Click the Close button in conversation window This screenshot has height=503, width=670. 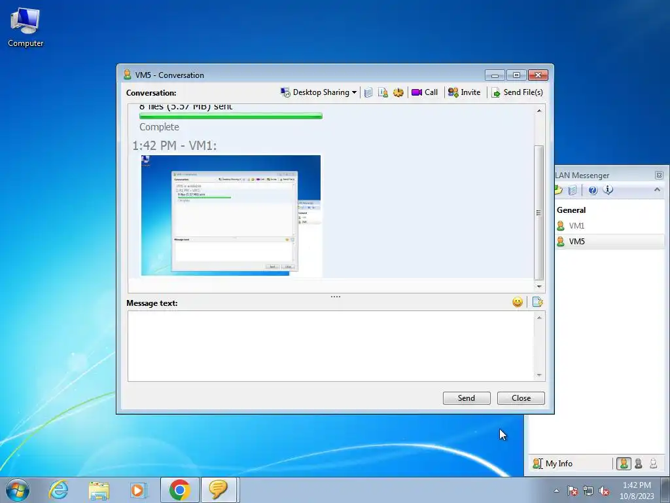(x=521, y=398)
